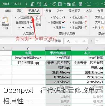Click 学好Excel cell in column C

[x=58, y=58]
